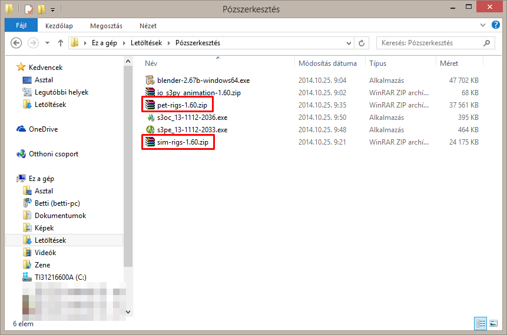The image size is (507, 335).
Task: Click the blender-2.67b-windows64.exe file name
Action: [203, 81]
